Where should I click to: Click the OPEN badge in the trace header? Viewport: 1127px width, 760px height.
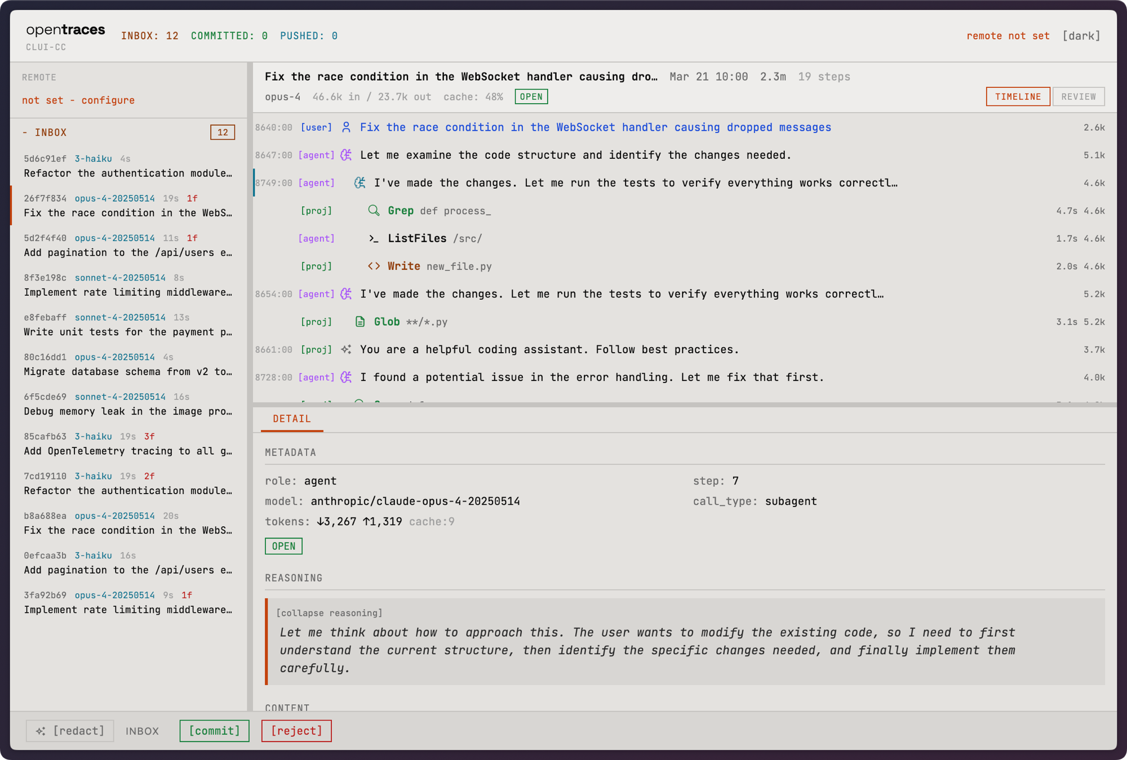(531, 96)
